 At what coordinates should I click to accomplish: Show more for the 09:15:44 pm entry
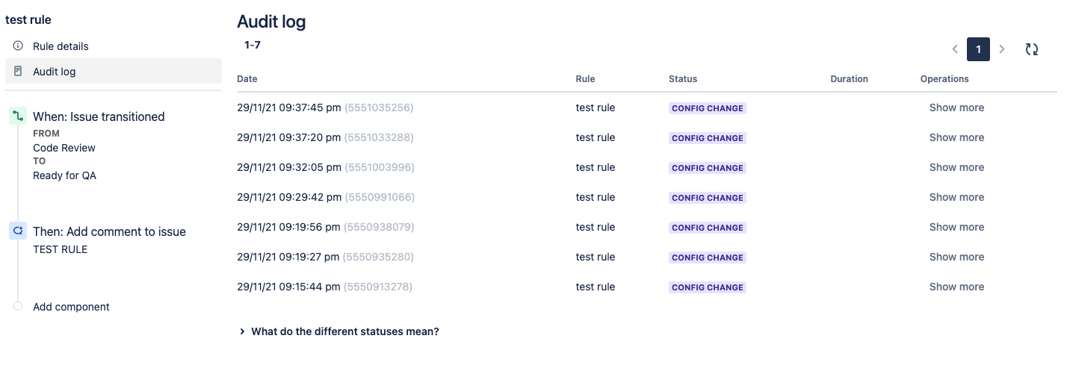tap(956, 287)
